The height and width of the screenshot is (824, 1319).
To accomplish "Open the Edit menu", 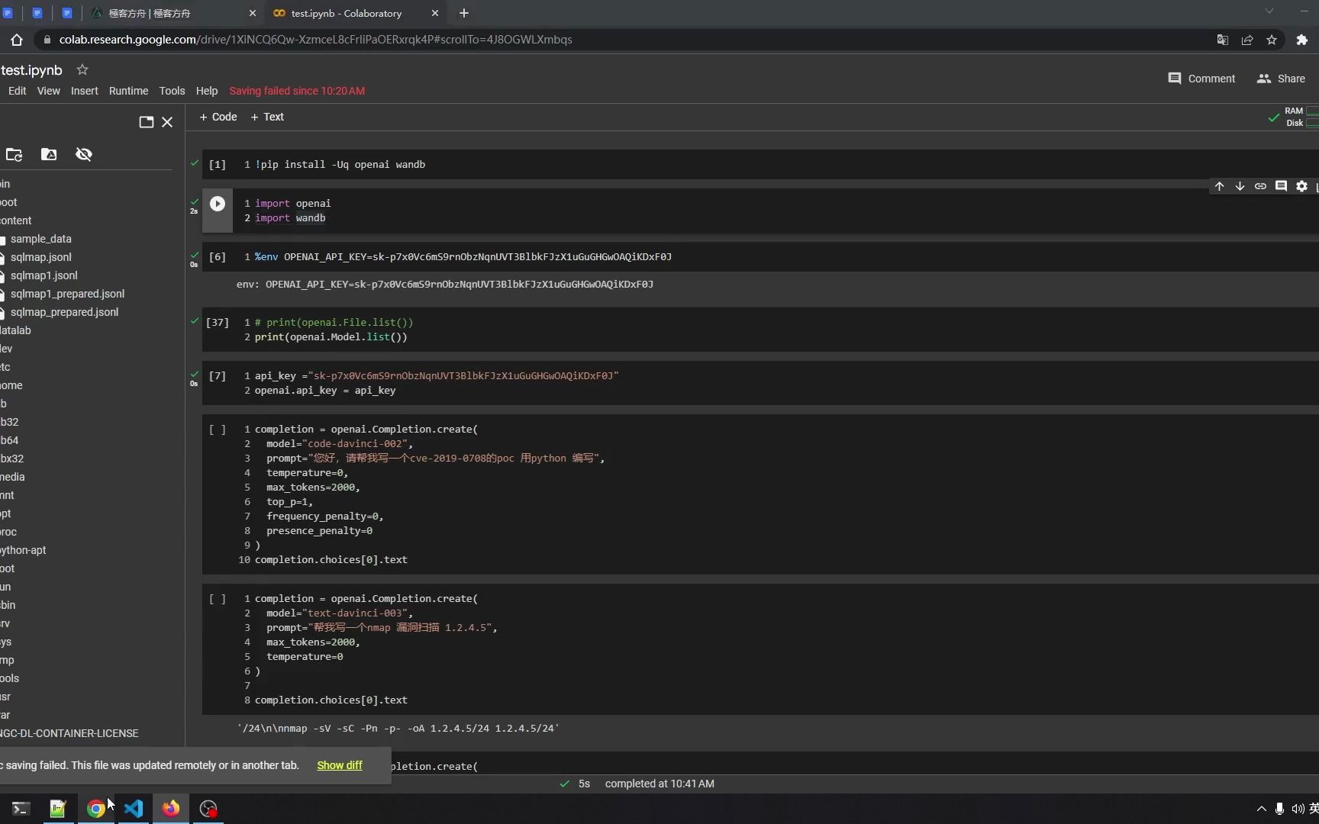I will click(17, 91).
